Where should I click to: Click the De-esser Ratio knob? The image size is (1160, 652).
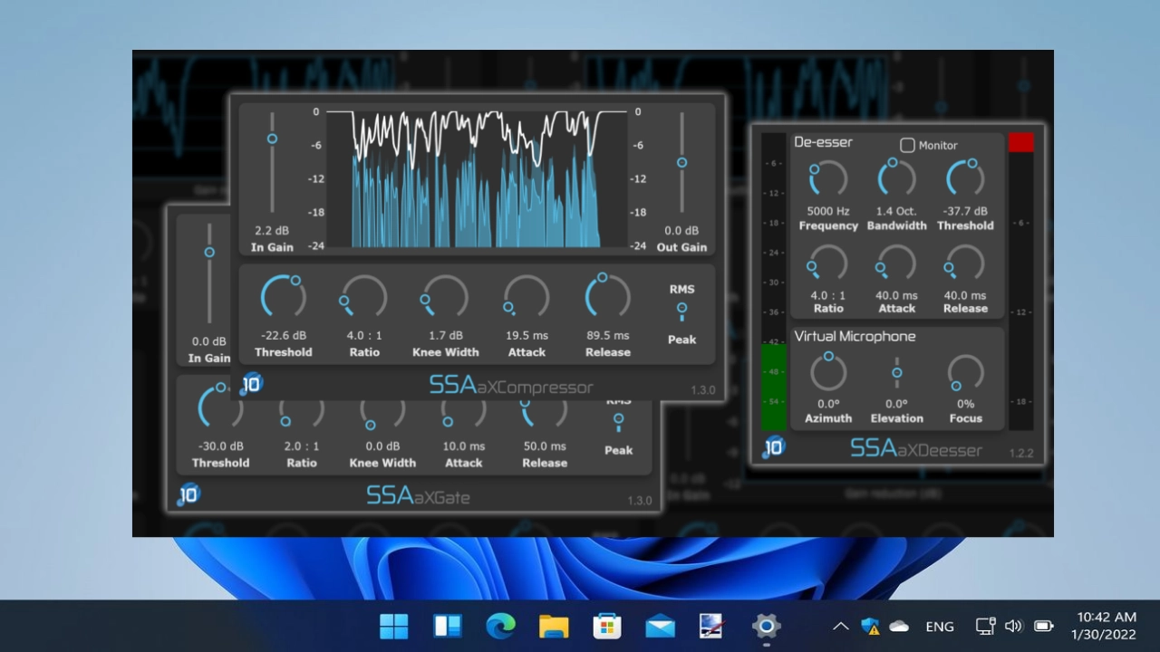[x=828, y=263]
